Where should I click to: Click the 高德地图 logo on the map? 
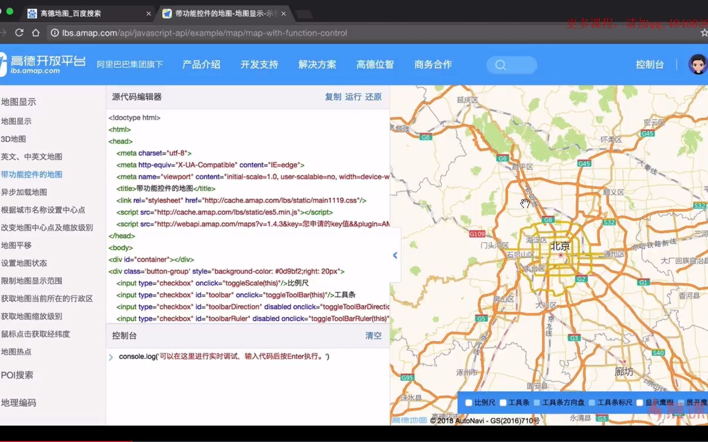coord(409,420)
